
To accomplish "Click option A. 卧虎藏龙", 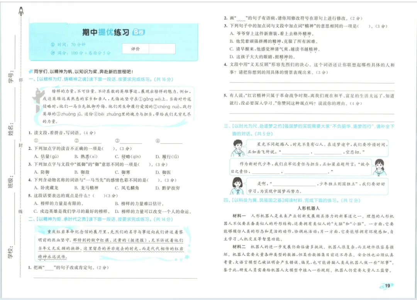I will click(x=46, y=188).
